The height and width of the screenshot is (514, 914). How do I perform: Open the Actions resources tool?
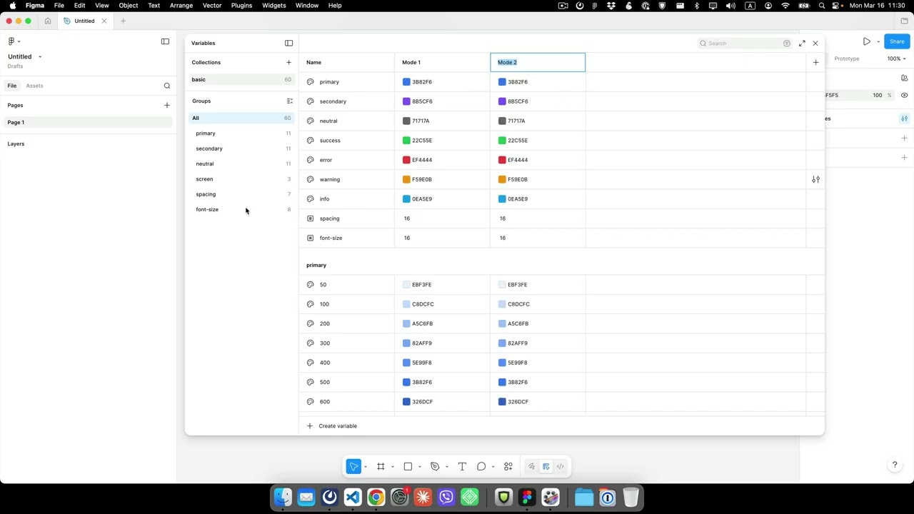(508, 467)
